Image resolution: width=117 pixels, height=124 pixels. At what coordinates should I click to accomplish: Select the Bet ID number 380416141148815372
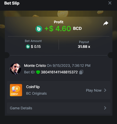(x=59, y=72)
